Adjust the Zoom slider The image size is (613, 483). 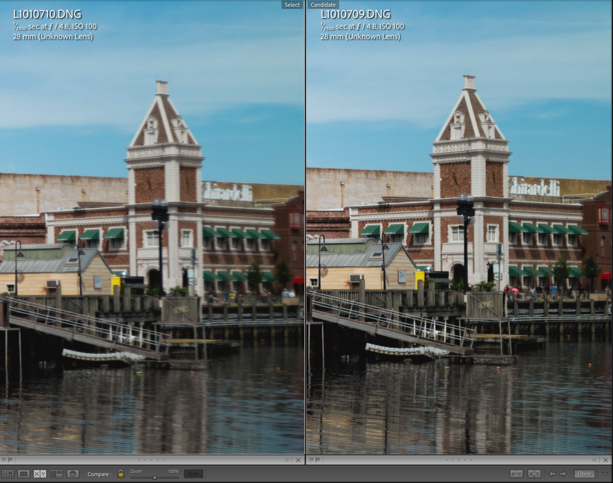[154, 477]
